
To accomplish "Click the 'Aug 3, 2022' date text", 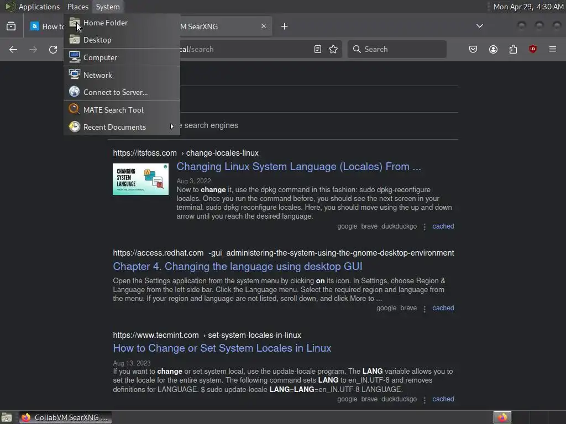I will pos(193,181).
